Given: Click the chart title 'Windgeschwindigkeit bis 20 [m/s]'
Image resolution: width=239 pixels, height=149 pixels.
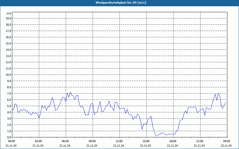Looking at the screenshot, I should click(x=121, y=3).
